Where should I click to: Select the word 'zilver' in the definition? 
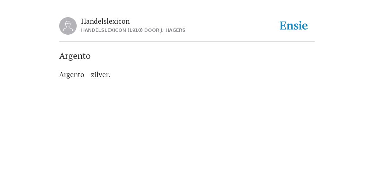(x=100, y=75)
